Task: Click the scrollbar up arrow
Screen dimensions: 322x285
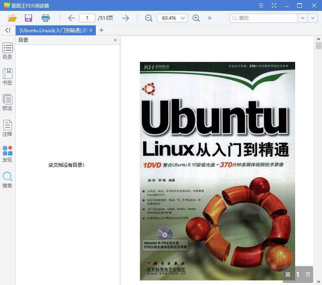Action: [x=318, y=39]
